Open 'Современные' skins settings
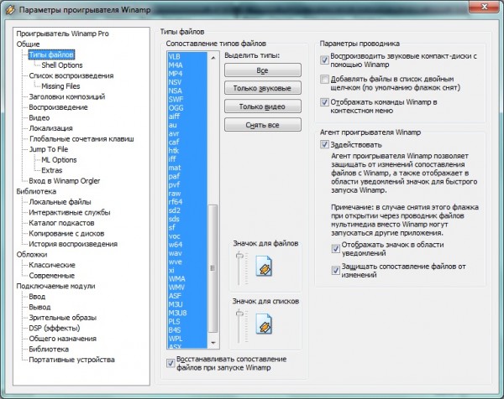 point(52,276)
